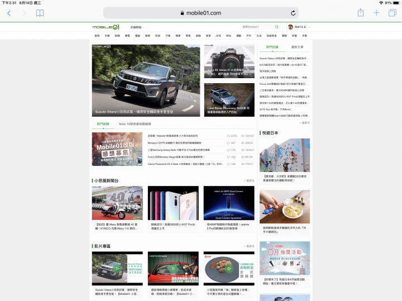402x301 pixels.
Task: Select the 最新文章 sidebar tab
Action: coord(297,47)
